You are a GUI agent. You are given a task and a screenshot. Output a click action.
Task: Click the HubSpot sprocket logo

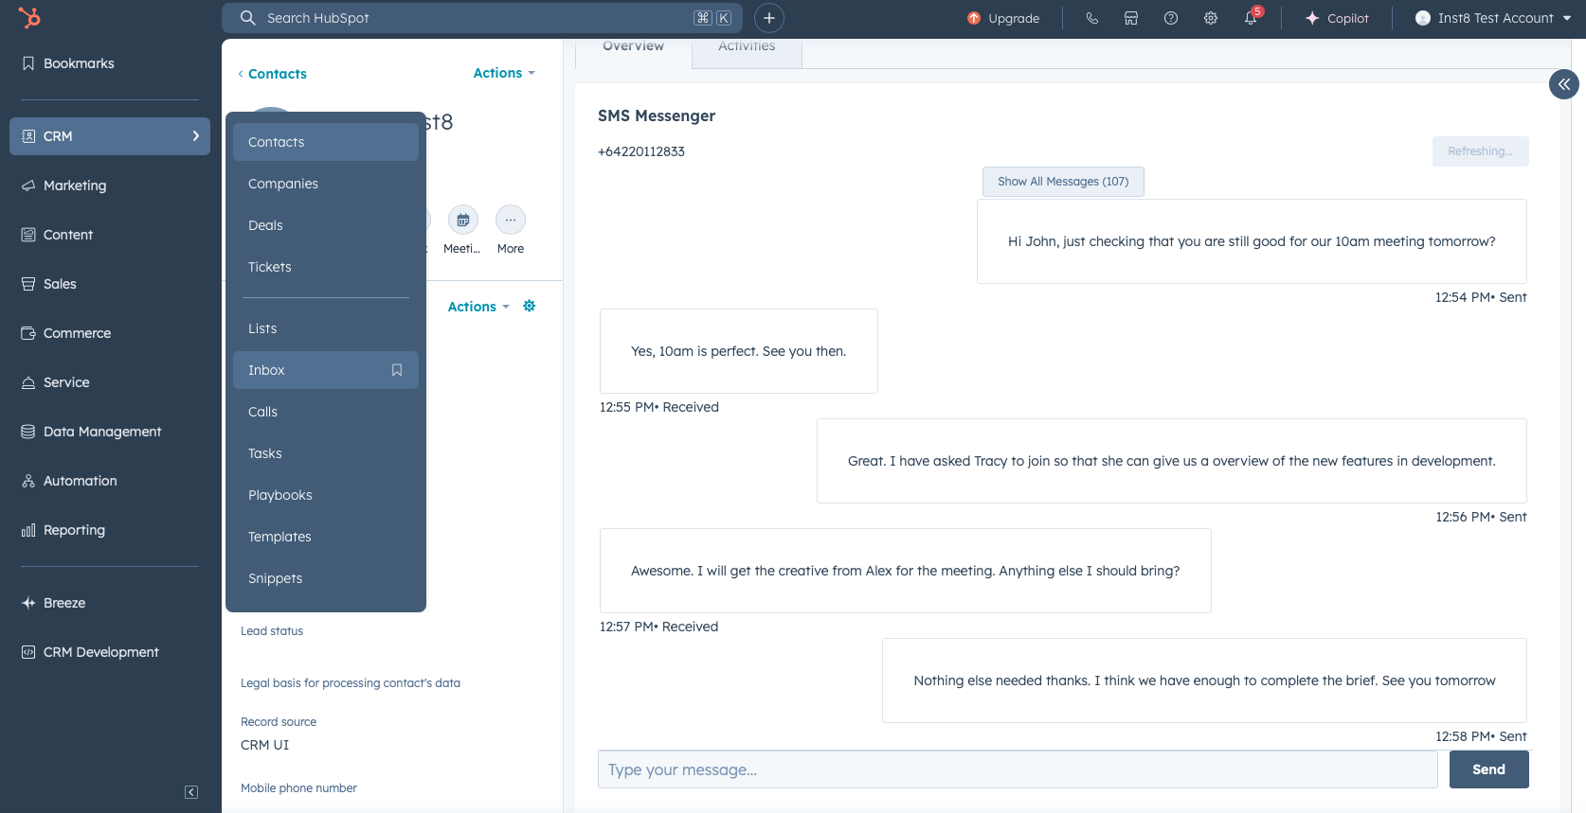[30, 17]
